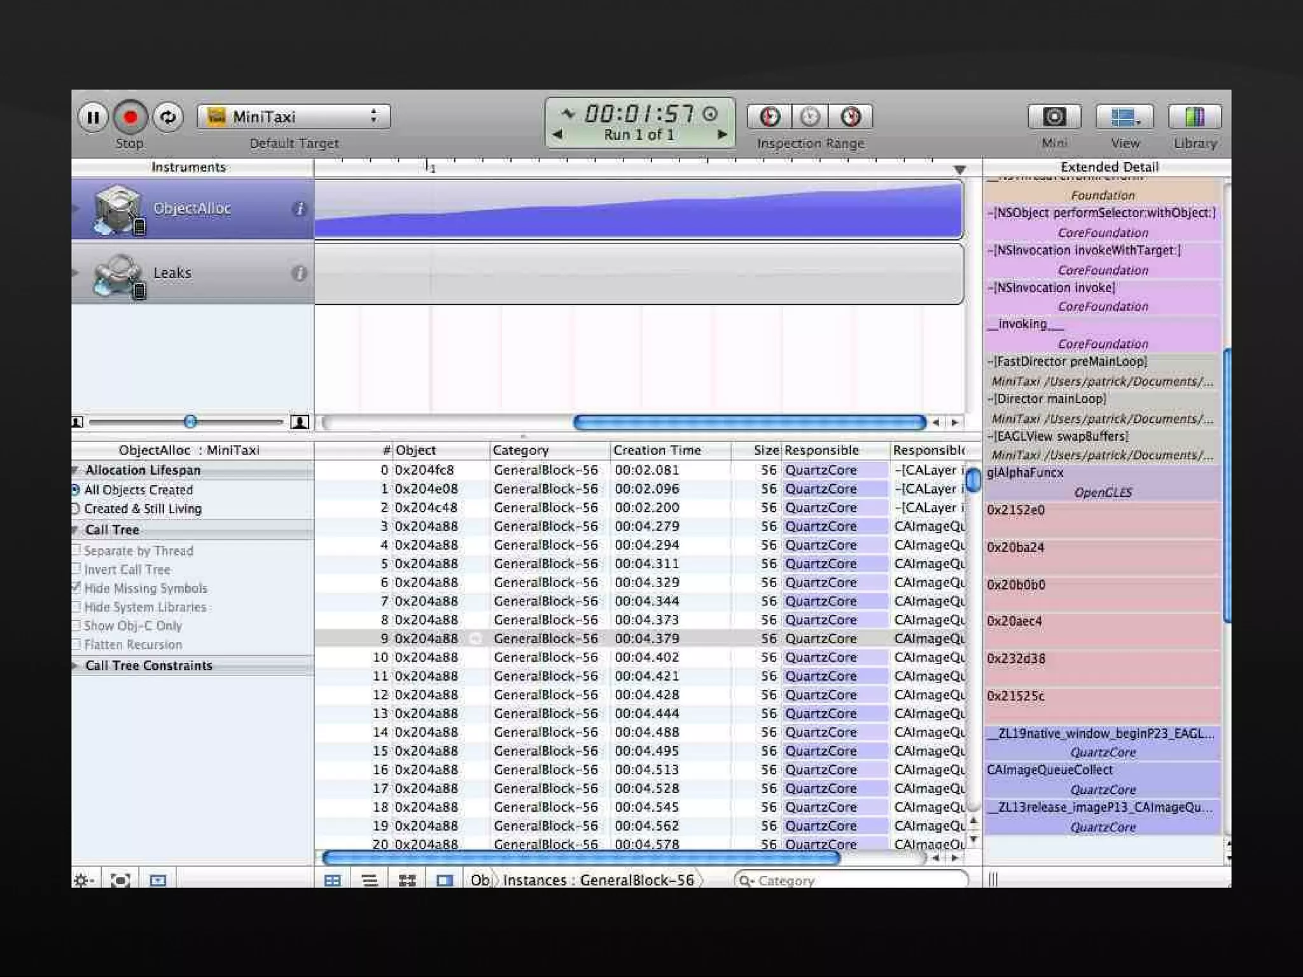The width and height of the screenshot is (1303, 977).
Task: Select Created & Still Living option
Action: coord(76,509)
